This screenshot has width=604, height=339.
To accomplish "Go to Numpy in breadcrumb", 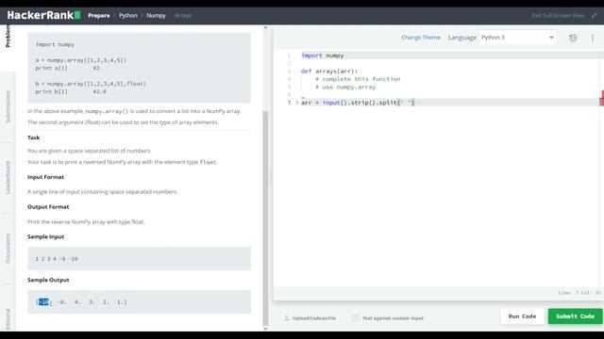I will [x=156, y=15].
